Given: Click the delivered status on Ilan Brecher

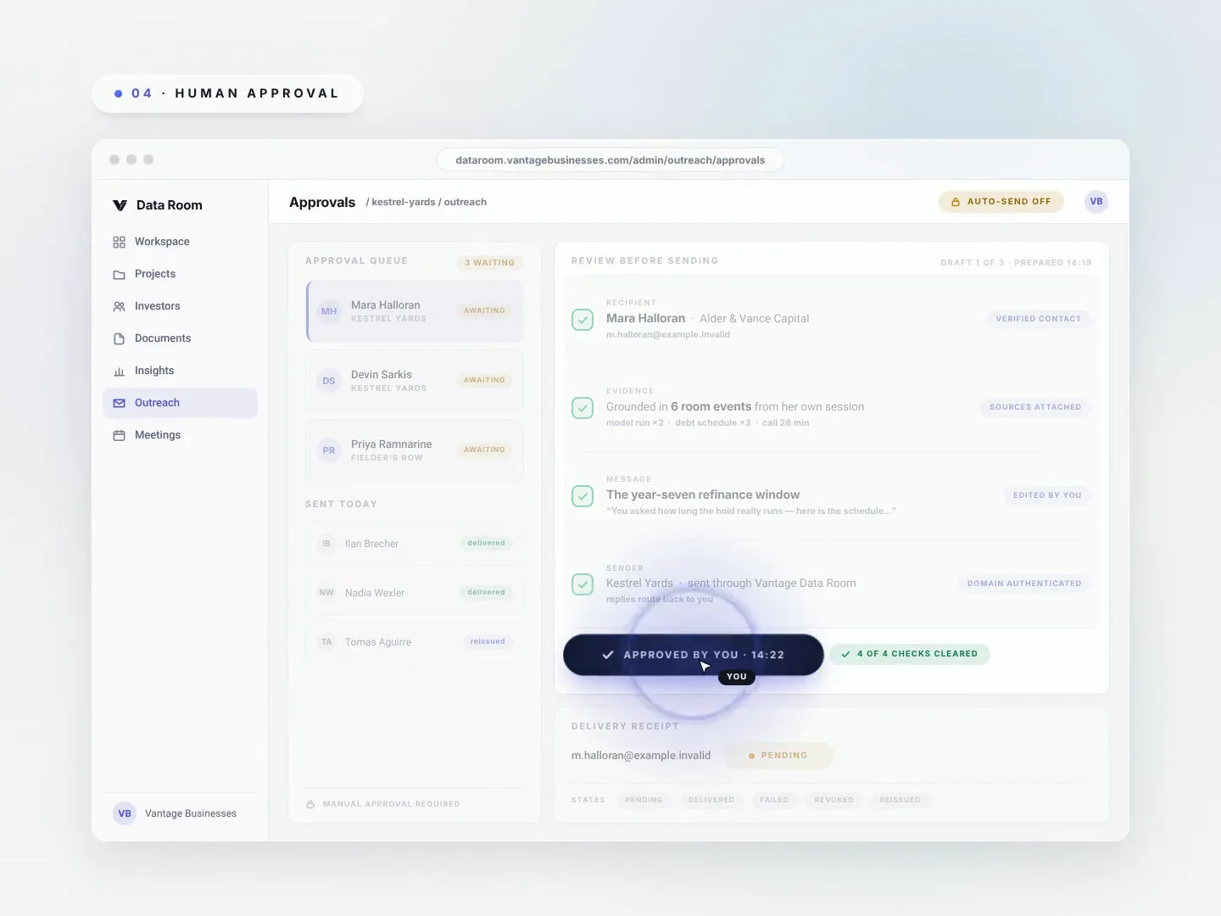Looking at the screenshot, I should click(486, 543).
